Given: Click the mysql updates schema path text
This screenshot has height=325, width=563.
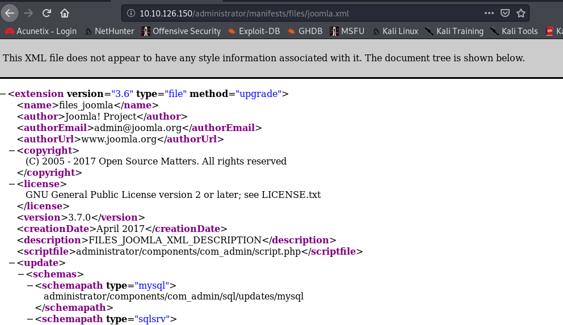Looking at the screenshot, I should (174, 296).
